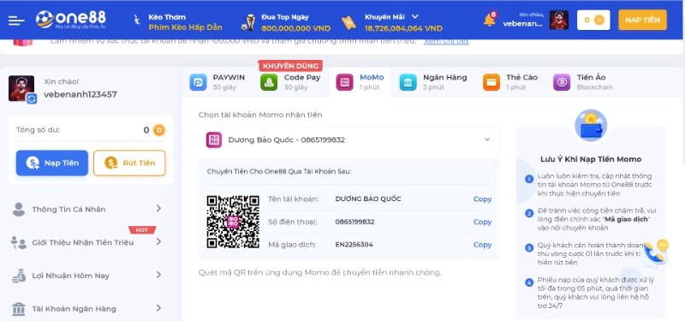The image size is (685, 321).
Task: Select the MoMo tab
Action: pos(360,81)
